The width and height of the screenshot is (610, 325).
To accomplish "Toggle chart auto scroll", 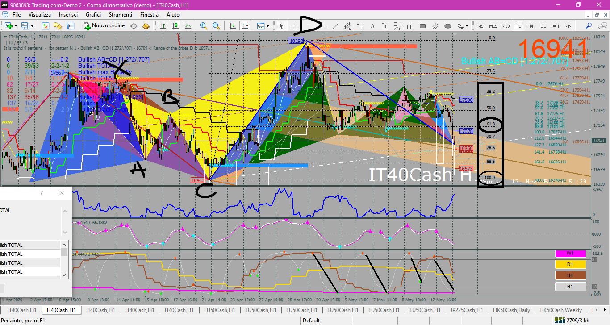I will click(232, 26).
